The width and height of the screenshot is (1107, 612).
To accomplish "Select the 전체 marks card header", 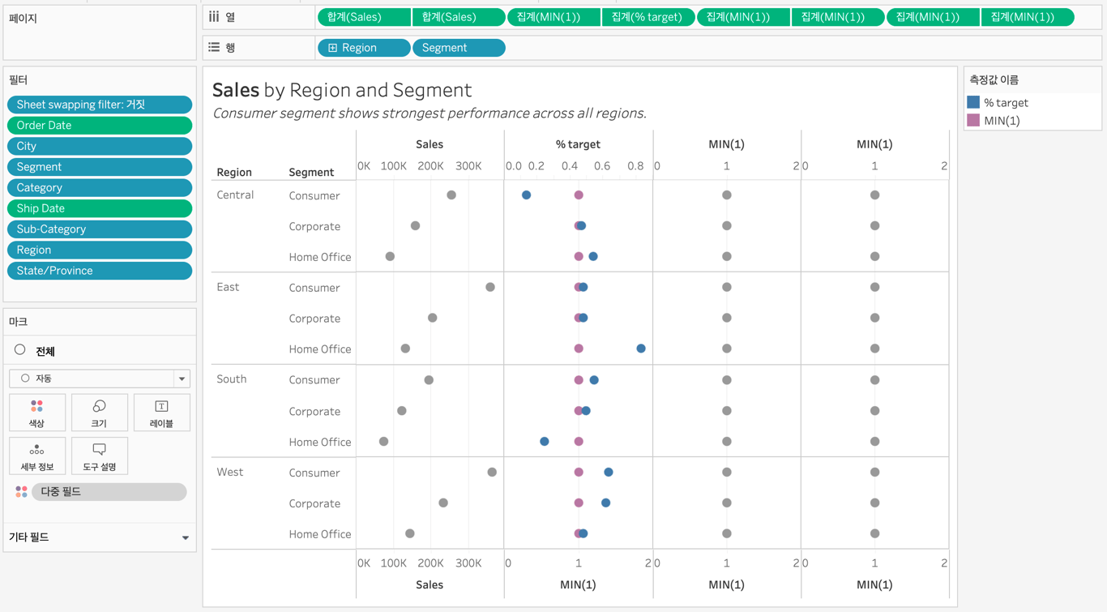I will (45, 351).
